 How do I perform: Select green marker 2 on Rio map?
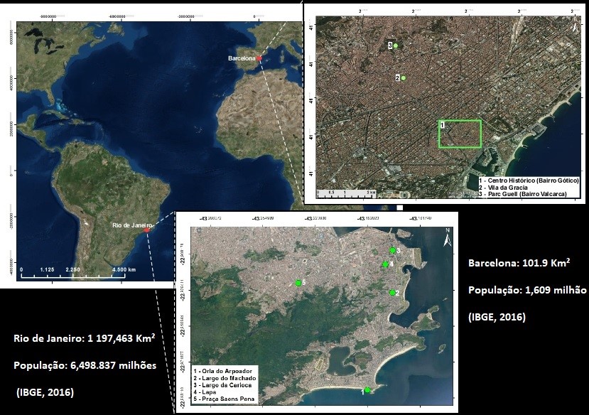pos(391,292)
